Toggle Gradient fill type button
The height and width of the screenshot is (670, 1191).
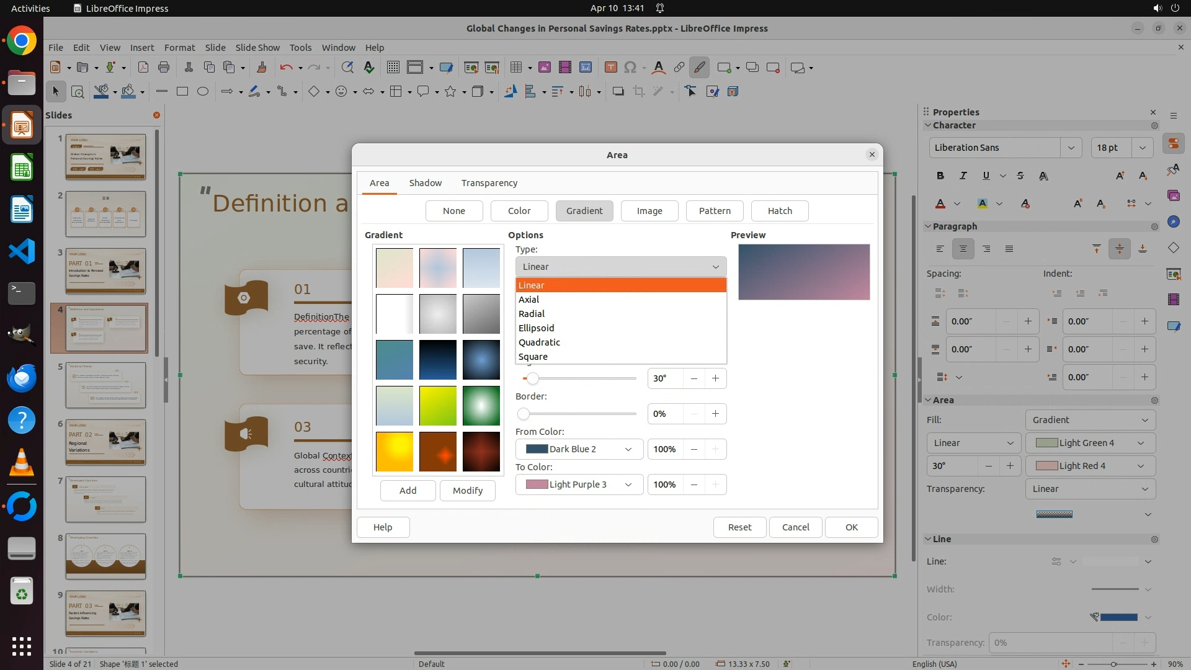(x=584, y=211)
